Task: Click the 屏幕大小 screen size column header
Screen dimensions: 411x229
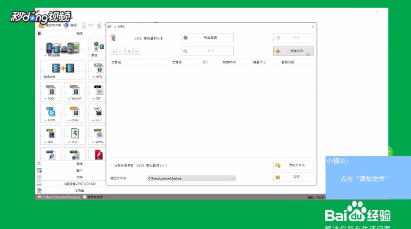Action: tap(266, 62)
